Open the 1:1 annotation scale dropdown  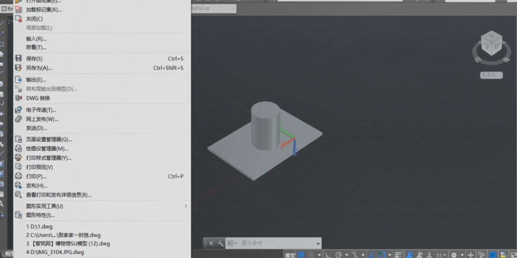point(441,255)
